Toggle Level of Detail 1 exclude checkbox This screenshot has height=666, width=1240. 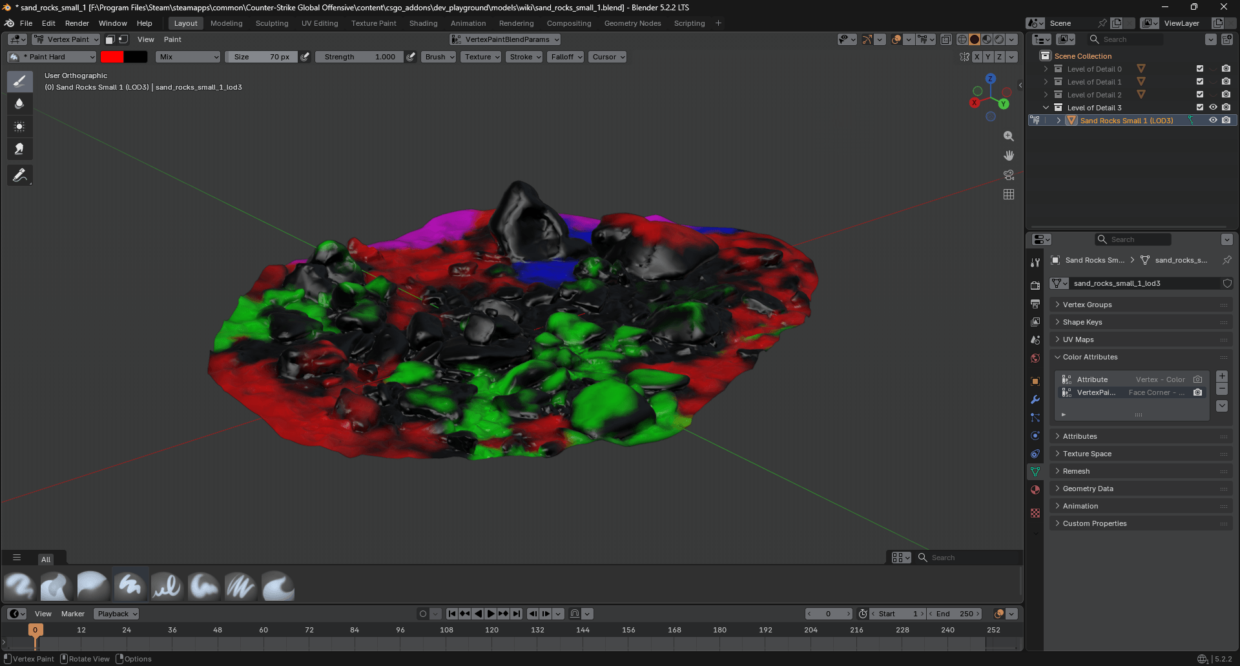point(1200,81)
